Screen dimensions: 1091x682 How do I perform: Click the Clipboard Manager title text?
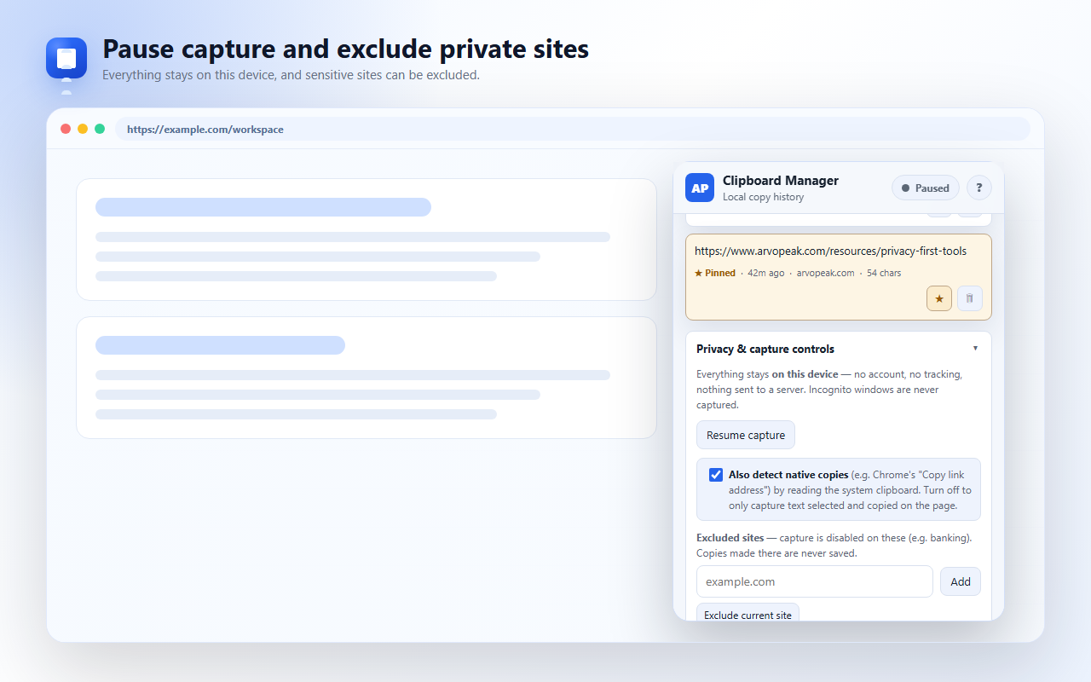click(781, 181)
